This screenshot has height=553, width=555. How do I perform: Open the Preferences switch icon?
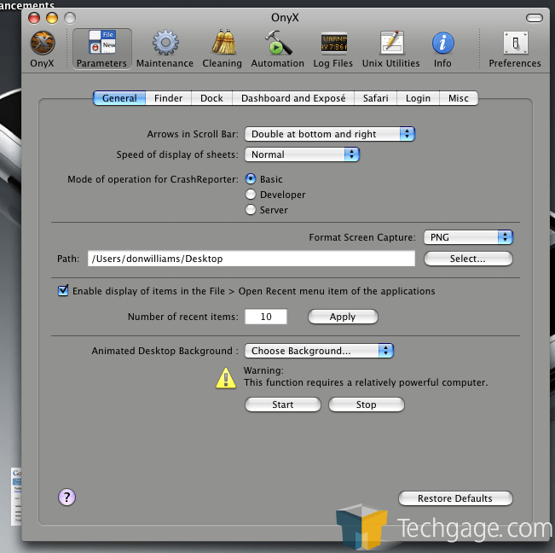tap(516, 43)
